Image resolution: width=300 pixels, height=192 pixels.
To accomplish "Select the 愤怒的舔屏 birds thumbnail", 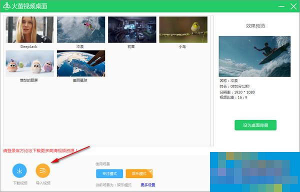I will (29, 63).
